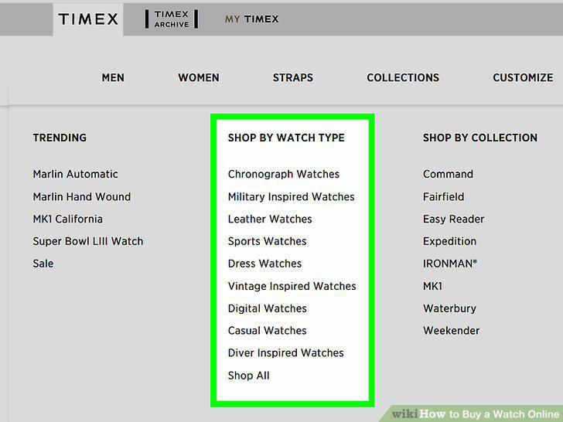Viewport: 563px width, 422px height.
Task: Open Super Bowl LIII Watch link
Action: [x=88, y=241]
